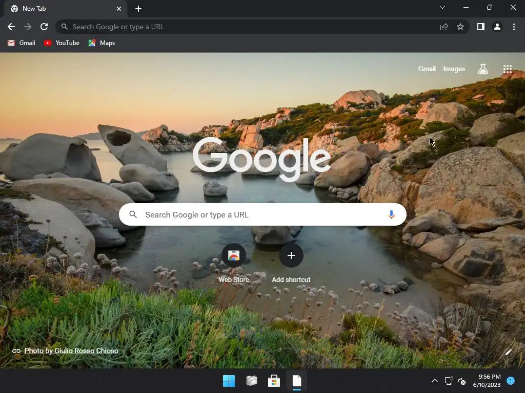Open network settings from the tray

click(x=449, y=381)
